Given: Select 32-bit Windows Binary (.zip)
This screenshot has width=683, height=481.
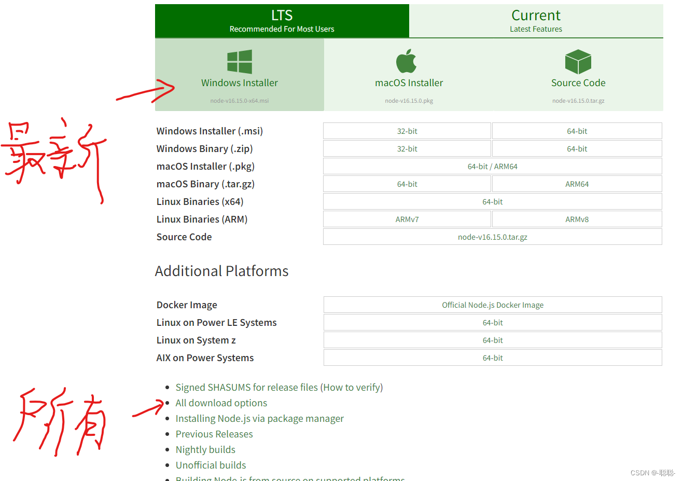Looking at the screenshot, I should [x=407, y=149].
